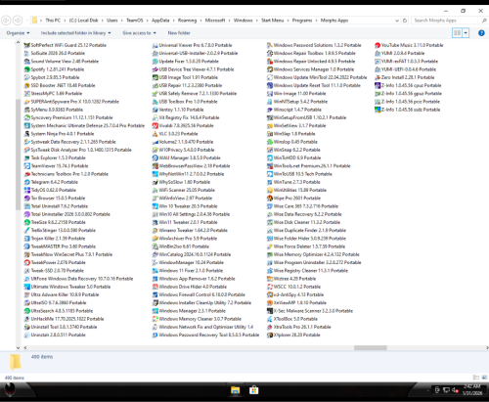
Task: Select the YouTube Music Portable icon
Action: pyautogui.click(x=378, y=45)
